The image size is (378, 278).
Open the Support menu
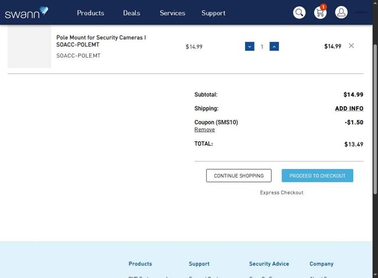[213, 13]
